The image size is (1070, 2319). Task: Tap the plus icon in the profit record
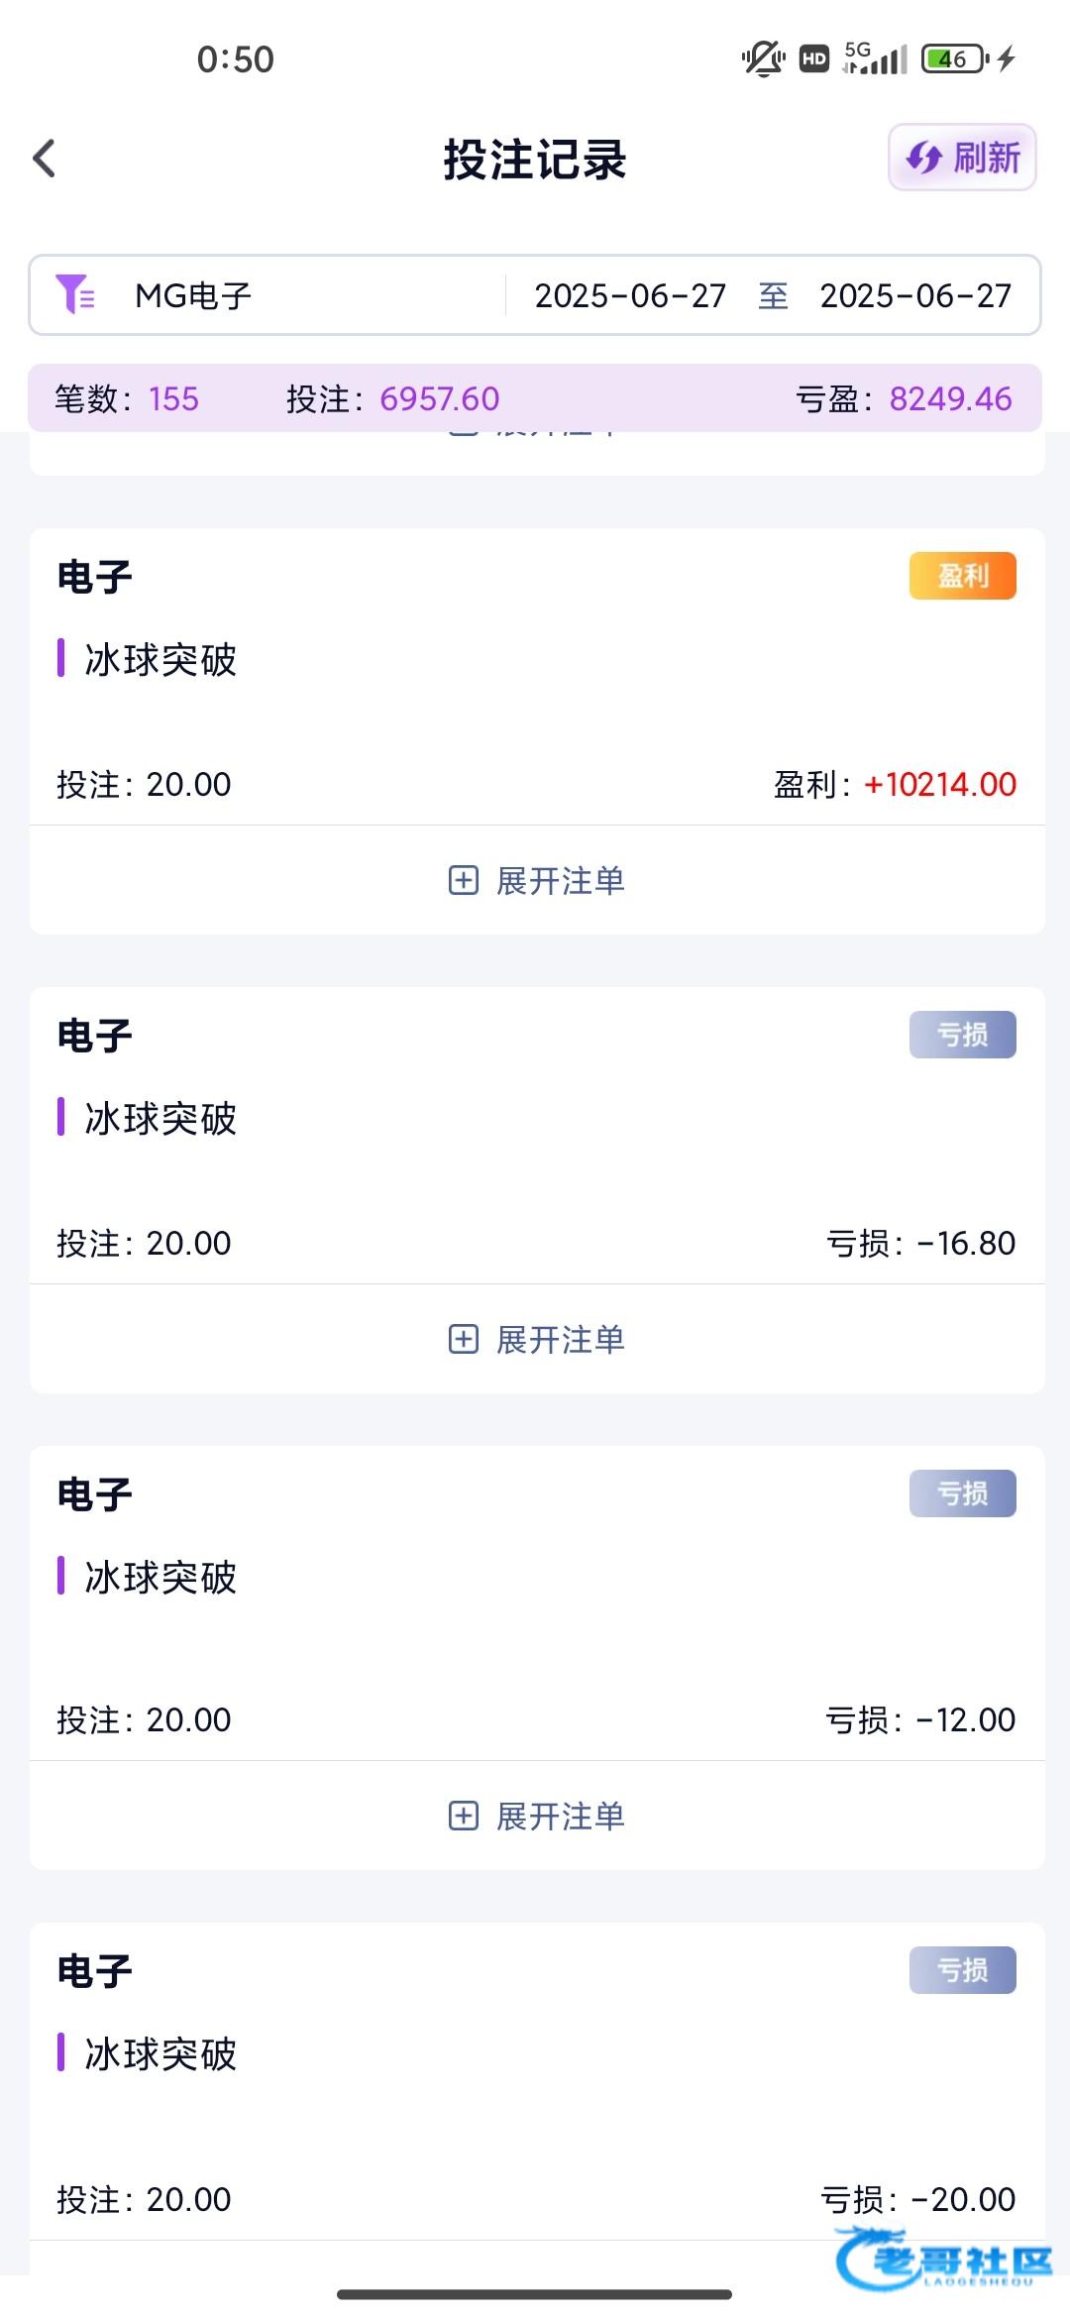pyautogui.click(x=464, y=880)
